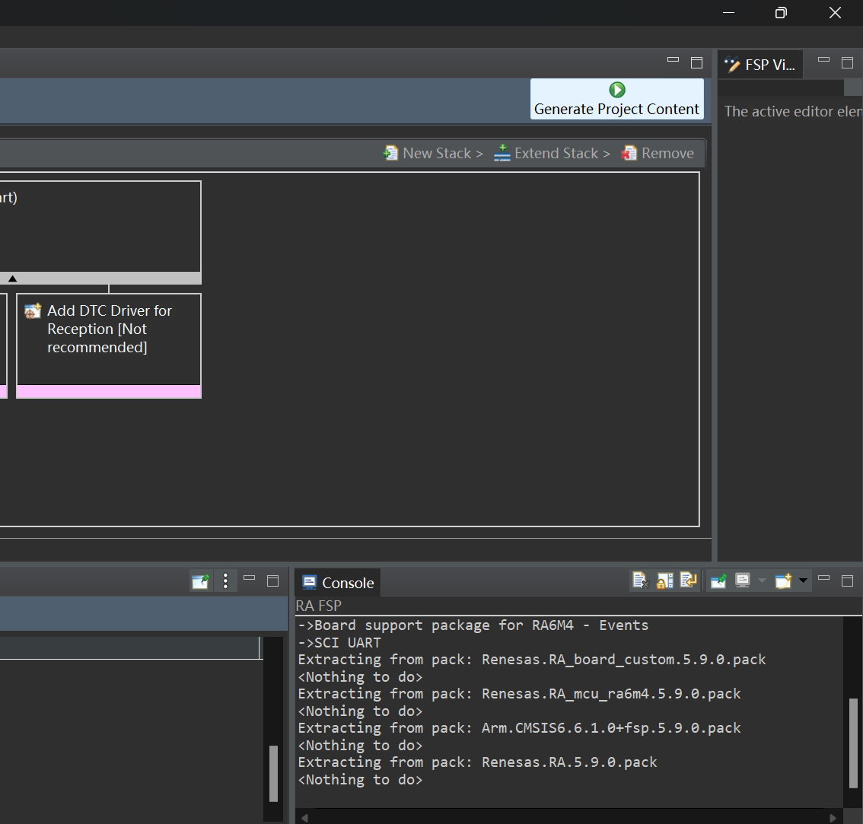Minimize the Console panel
The height and width of the screenshot is (824, 863).
pyautogui.click(x=823, y=578)
